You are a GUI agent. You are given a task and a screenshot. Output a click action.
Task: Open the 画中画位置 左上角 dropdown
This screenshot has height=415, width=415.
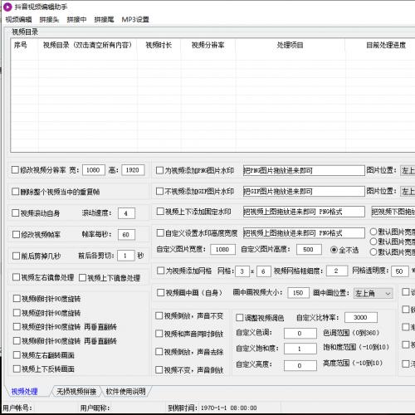point(373,293)
